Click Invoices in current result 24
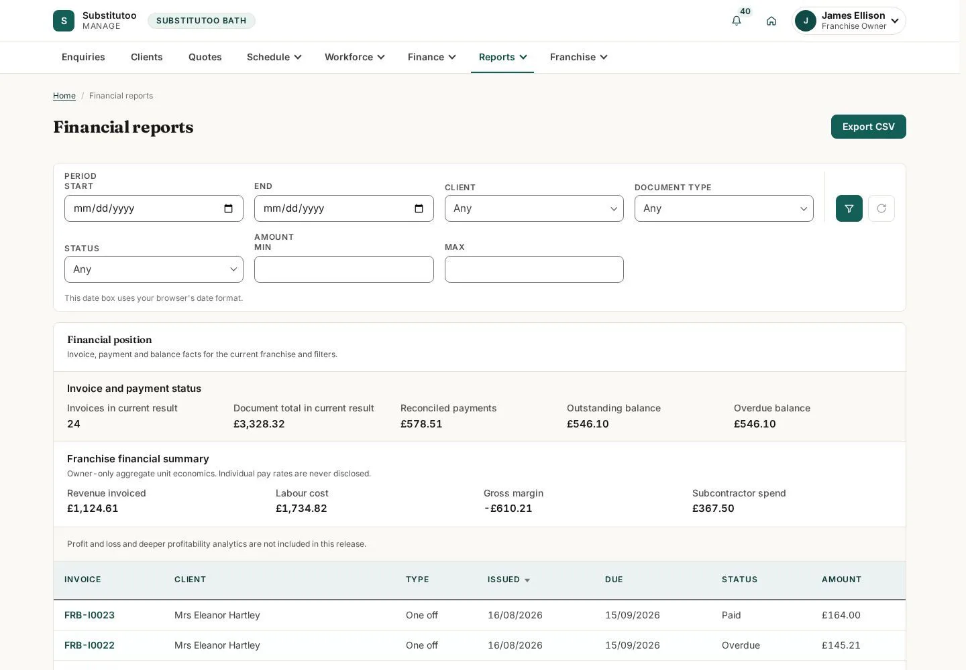The image size is (966, 670). (74, 424)
